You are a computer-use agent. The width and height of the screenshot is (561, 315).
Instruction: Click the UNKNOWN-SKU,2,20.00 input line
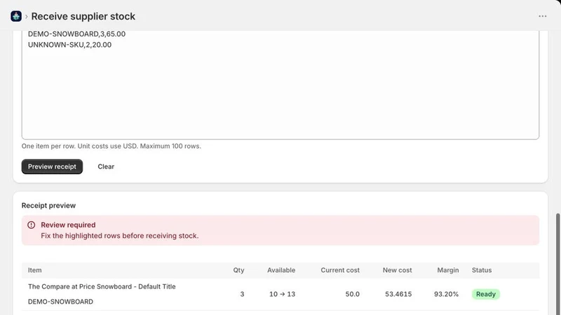click(69, 45)
